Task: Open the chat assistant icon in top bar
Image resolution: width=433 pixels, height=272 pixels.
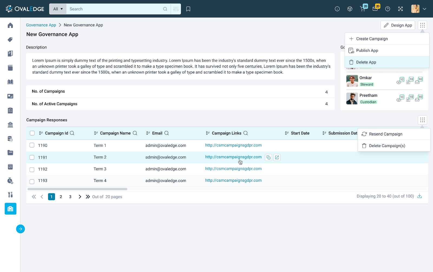Action: tap(350, 9)
